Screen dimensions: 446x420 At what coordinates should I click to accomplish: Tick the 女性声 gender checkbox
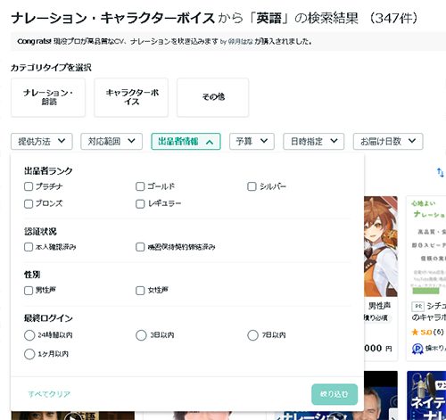[140, 291]
